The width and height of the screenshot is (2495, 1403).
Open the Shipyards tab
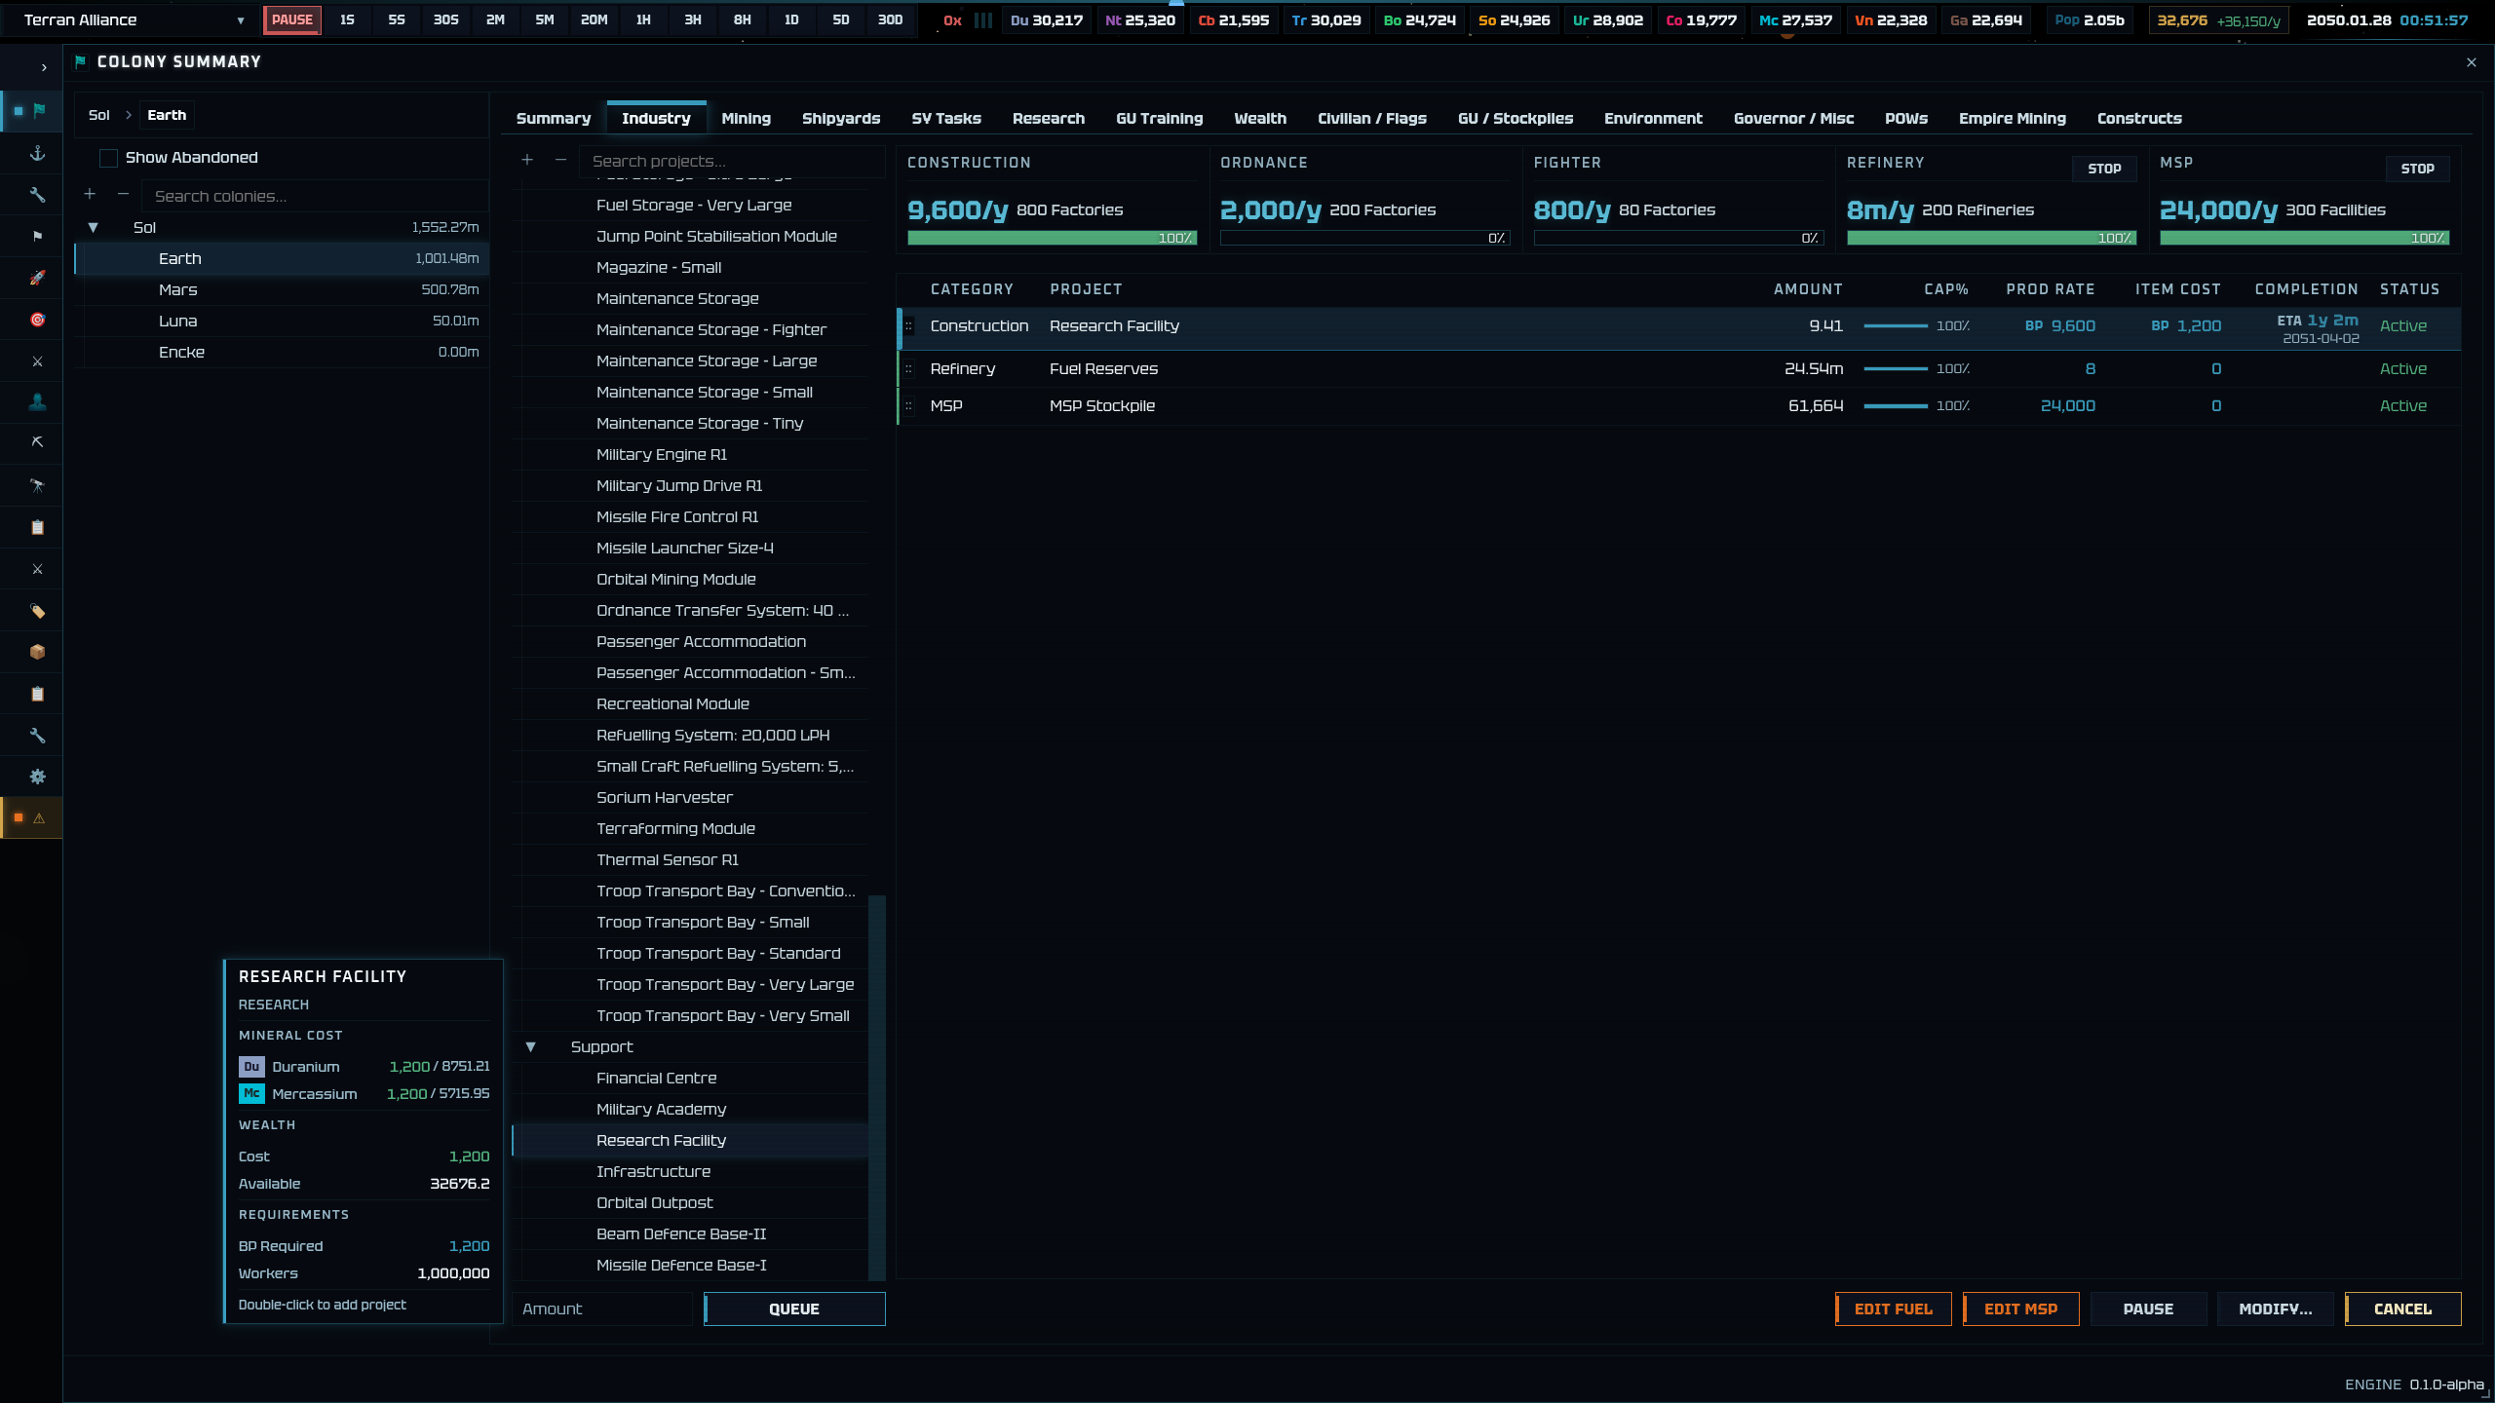click(x=841, y=119)
